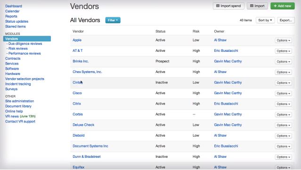Open owner Eric Busalacchi in Citrix row
This screenshot has height=170, width=301.
click(226, 104)
